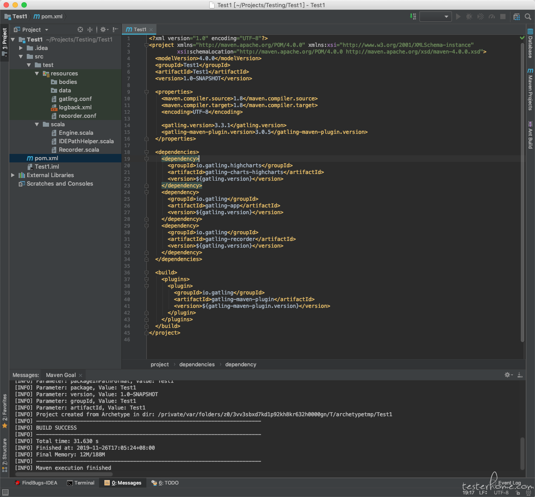Click the locate target icon in Project panel
The width and height of the screenshot is (535, 497).
(x=80, y=30)
